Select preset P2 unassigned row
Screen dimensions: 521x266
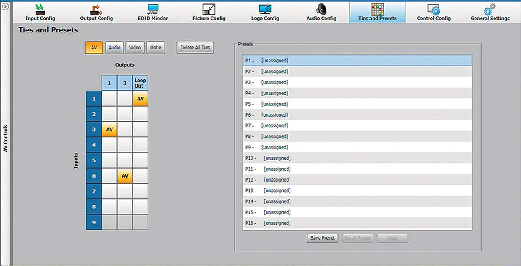[x=358, y=71]
